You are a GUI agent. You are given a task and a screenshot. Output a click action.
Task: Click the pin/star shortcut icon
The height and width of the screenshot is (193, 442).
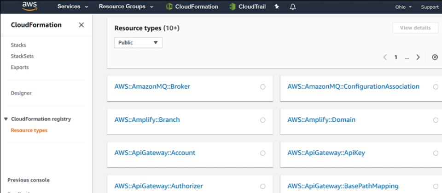[x=277, y=7]
